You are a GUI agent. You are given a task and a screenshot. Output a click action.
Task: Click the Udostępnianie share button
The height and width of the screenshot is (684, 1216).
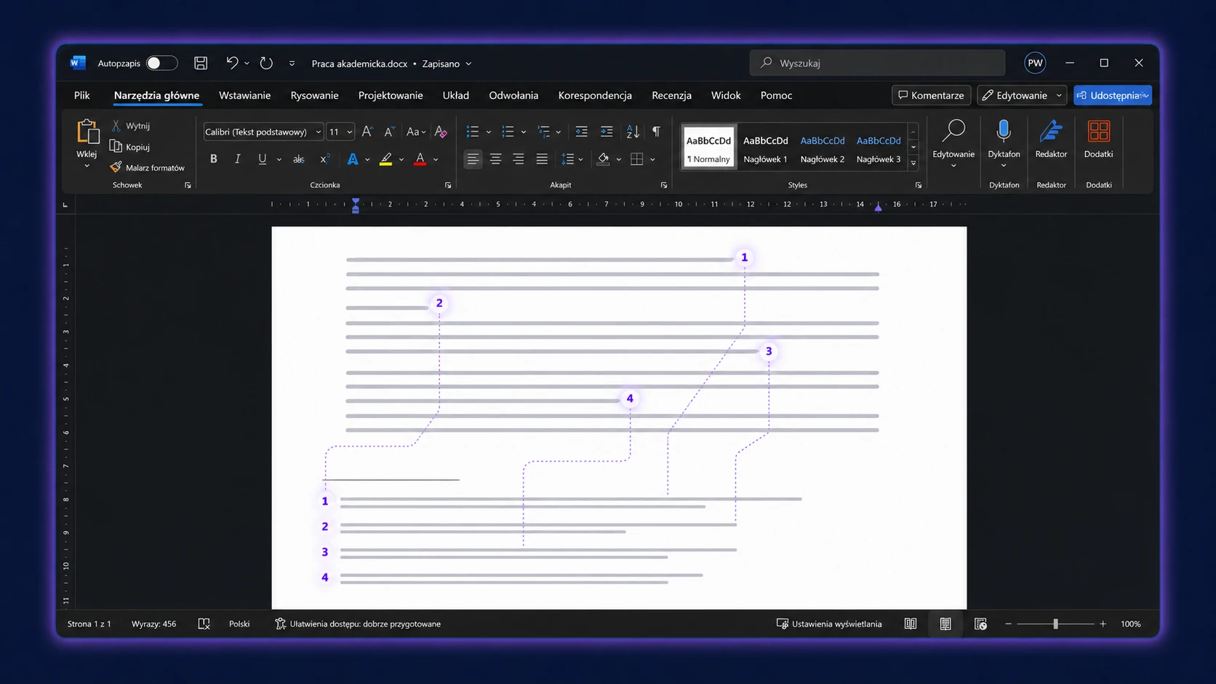(1112, 95)
